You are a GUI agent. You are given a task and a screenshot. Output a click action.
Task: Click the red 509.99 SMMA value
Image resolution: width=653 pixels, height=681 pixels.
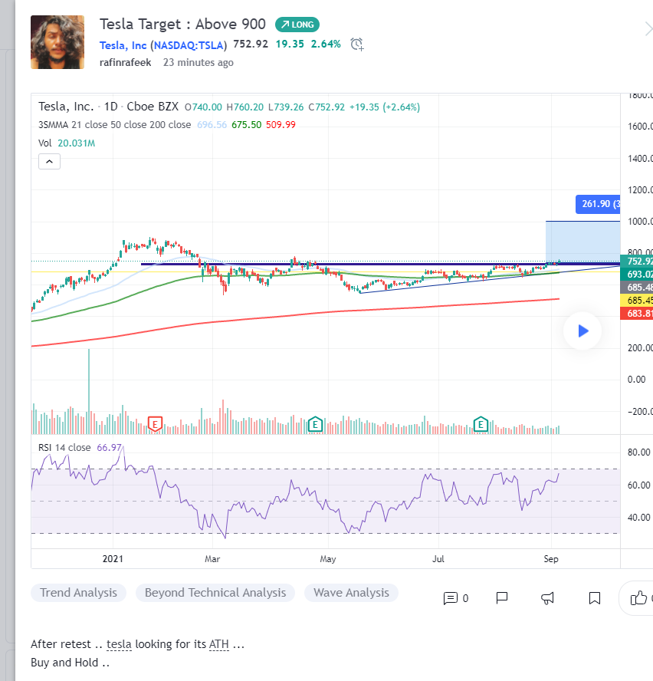click(x=281, y=125)
